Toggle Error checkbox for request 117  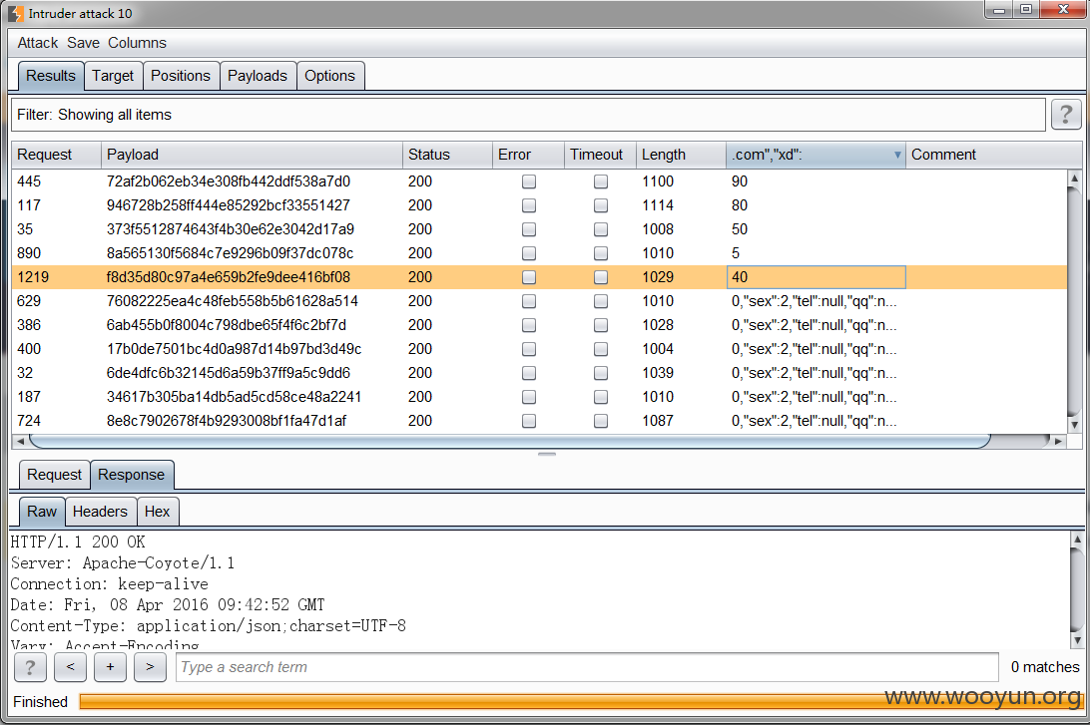(529, 205)
